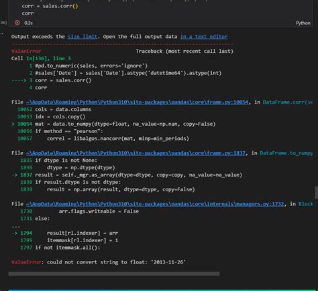Click commented line 2 #sales['Date'] astype datetime64

[125, 73]
